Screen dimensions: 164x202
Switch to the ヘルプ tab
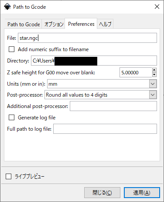[x=105, y=24]
